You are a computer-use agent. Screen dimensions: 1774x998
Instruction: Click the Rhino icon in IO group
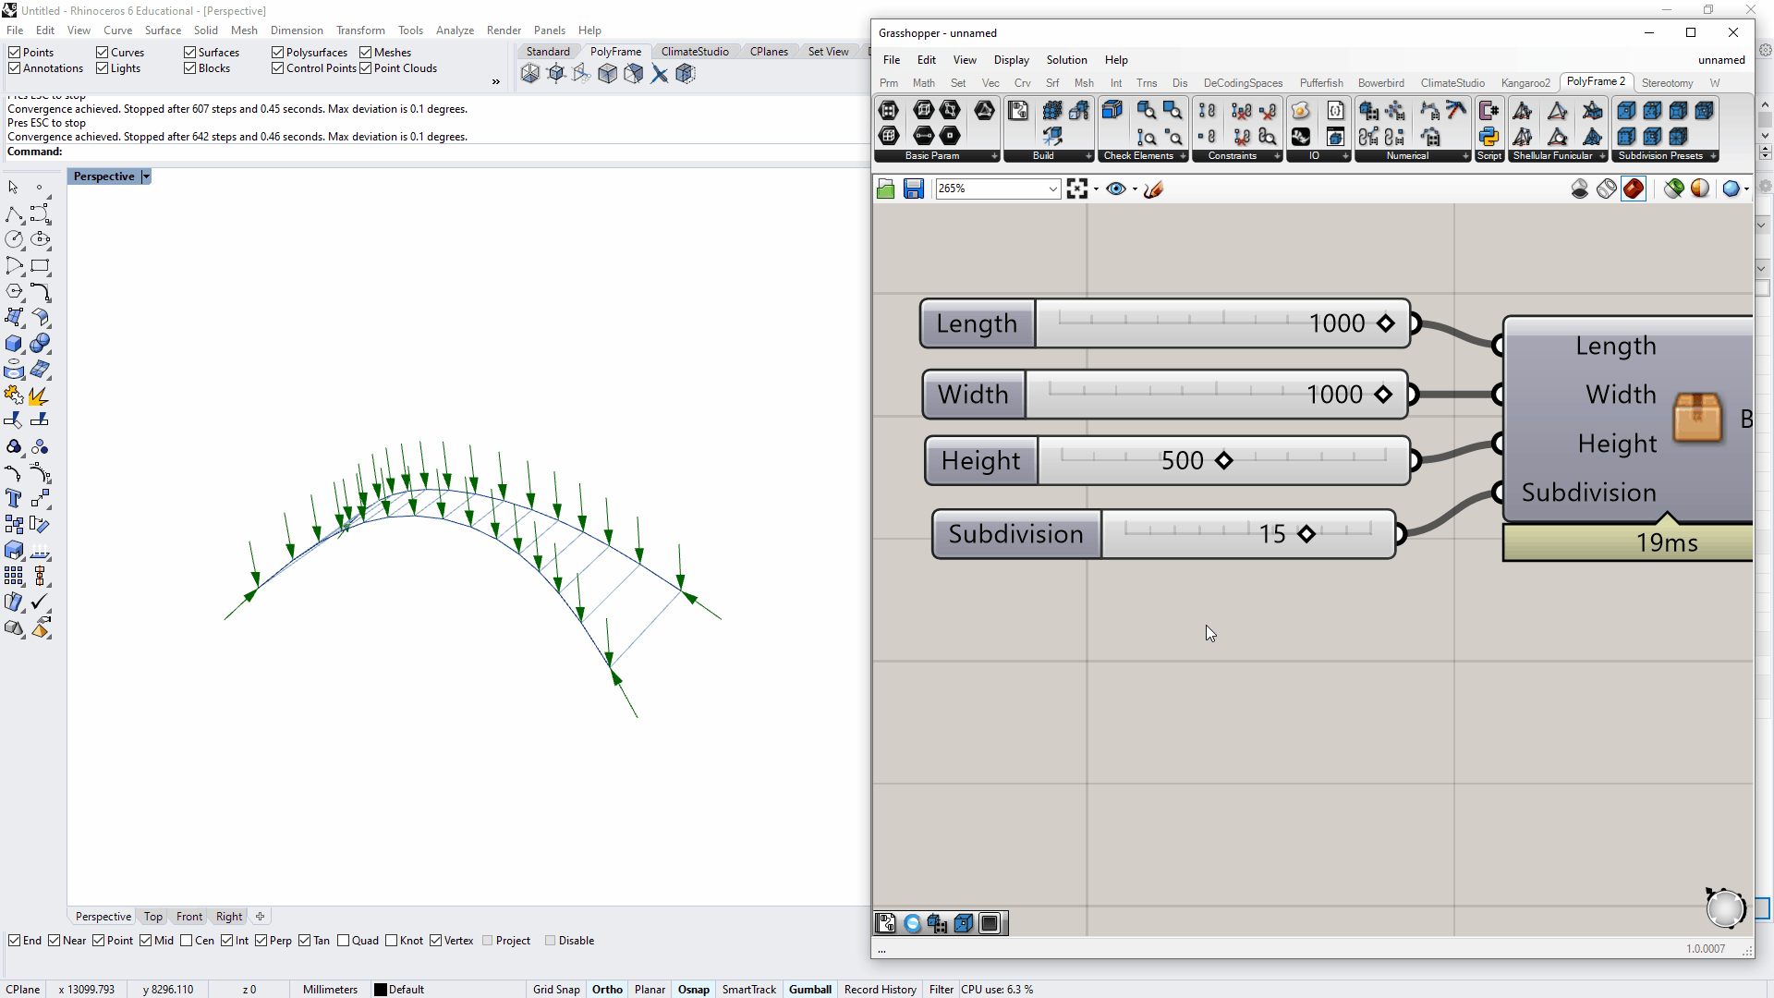click(1300, 137)
